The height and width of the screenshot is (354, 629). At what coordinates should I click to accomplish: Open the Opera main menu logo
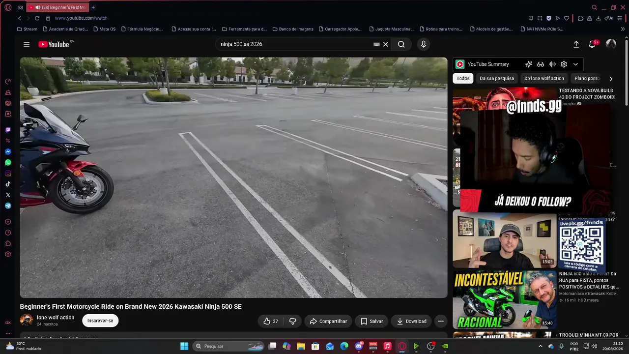8,7
